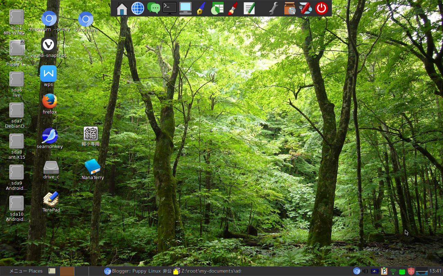Open the sda6 live drive icon
Image resolution: width=443 pixels, height=276 pixels.
pos(17,79)
